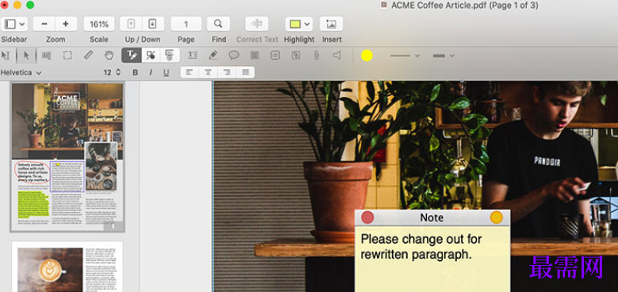Viewport: 618px width, 292px height.
Task: Select the text selection cursor tool
Action: pos(6,56)
